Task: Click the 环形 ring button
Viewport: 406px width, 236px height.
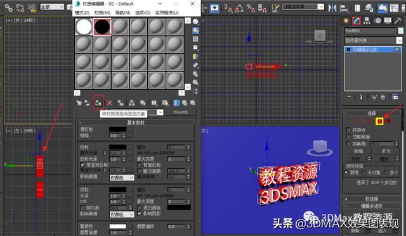Action: click(356, 159)
